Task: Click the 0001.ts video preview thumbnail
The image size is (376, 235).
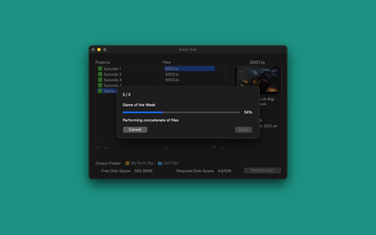Action: coord(257,81)
